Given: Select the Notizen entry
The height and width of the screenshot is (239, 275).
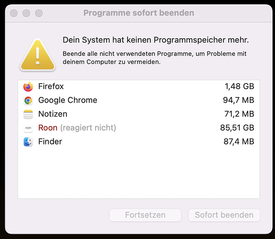Looking at the screenshot, I should [x=138, y=114].
